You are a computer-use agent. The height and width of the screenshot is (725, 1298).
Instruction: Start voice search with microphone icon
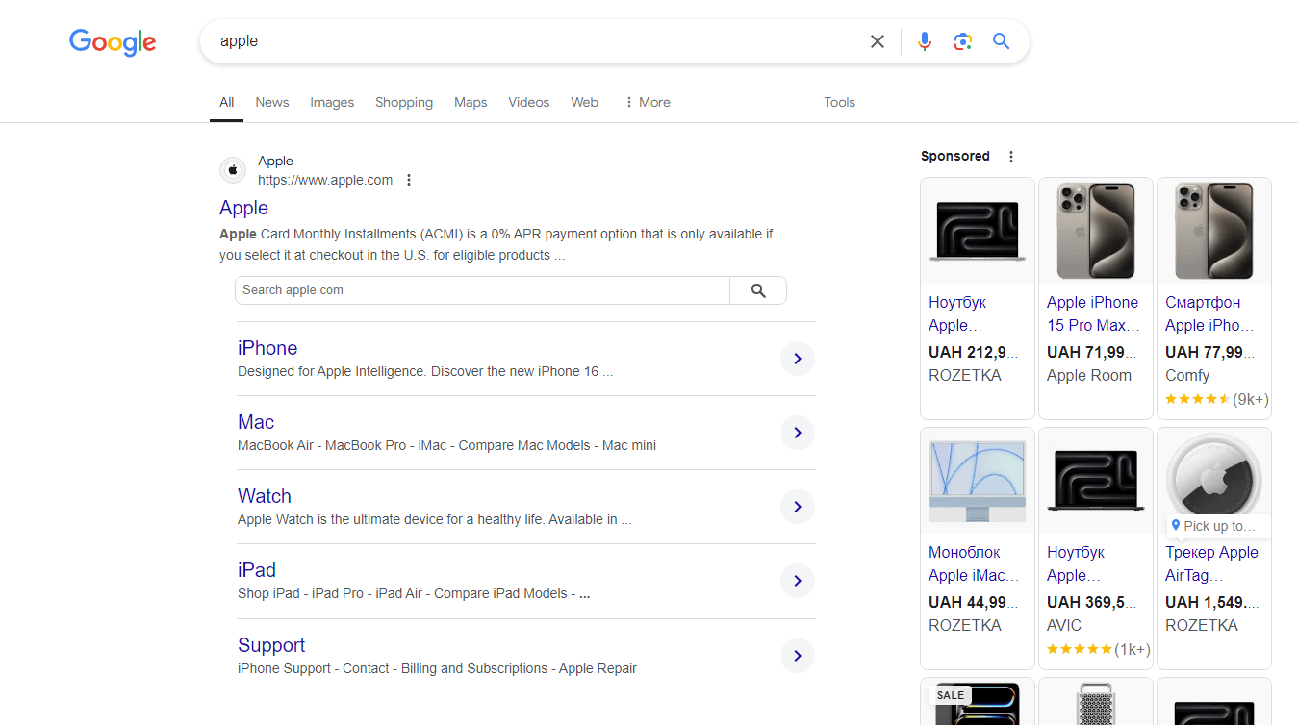(x=925, y=41)
